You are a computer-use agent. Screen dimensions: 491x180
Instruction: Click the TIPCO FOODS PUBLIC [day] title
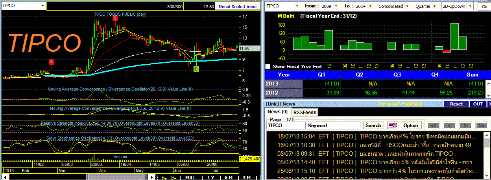(x=120, y=14)
